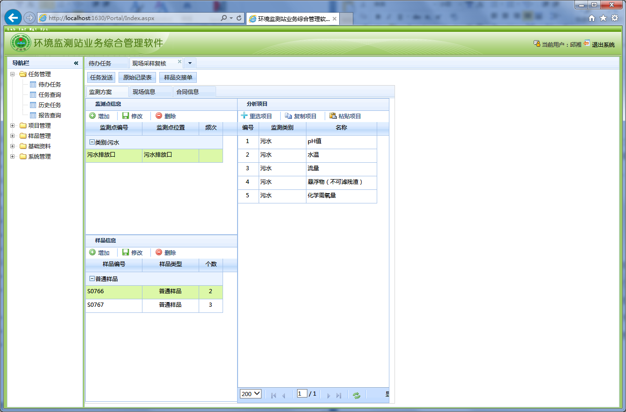Click the green add icon in 监测点信息

[x=92, y=116]
